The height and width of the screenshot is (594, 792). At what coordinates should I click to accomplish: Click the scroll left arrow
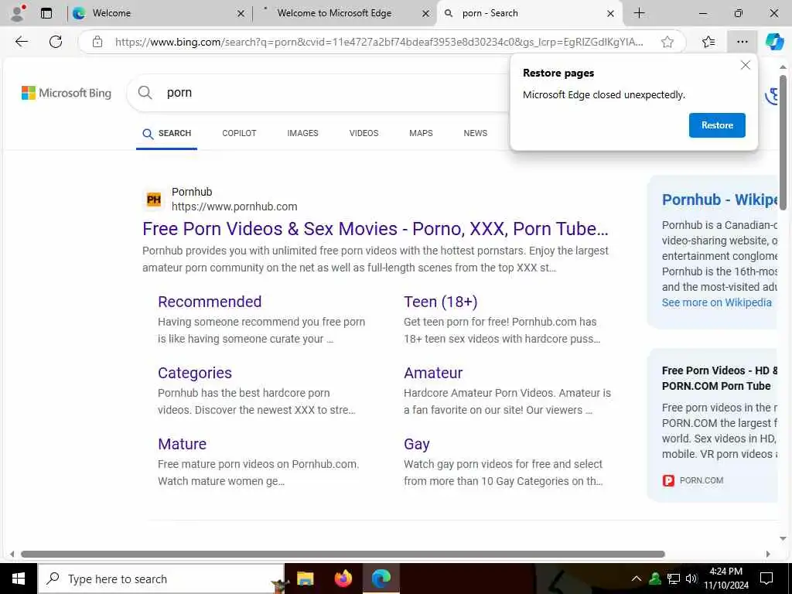click(12, 554)
